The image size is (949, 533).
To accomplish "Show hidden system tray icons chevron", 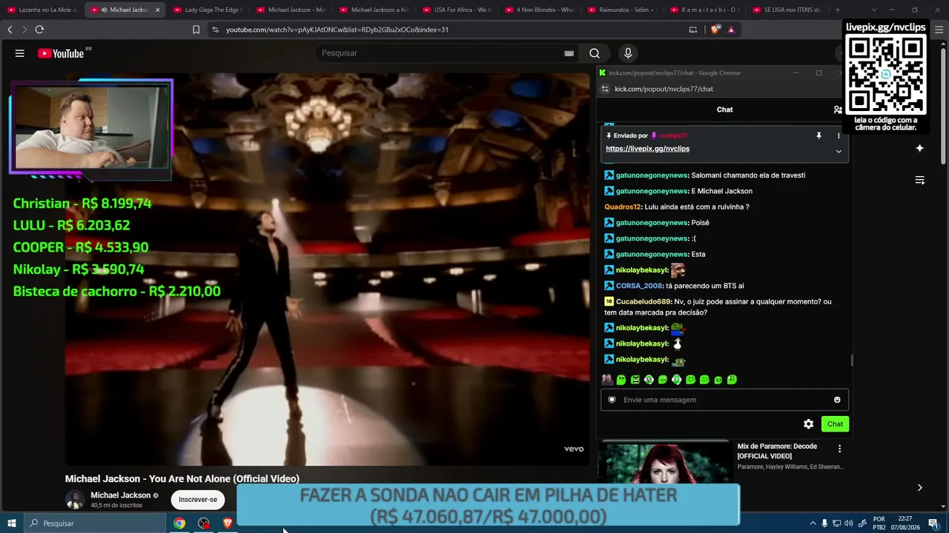I will point(813,523).
